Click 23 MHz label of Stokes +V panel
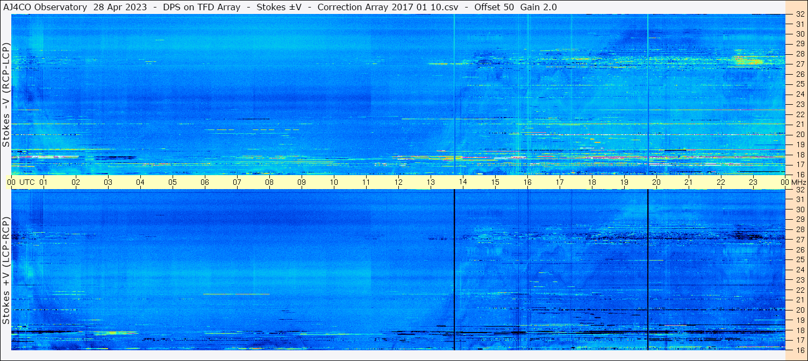This screenshot has width=808, height=361. 799,280
